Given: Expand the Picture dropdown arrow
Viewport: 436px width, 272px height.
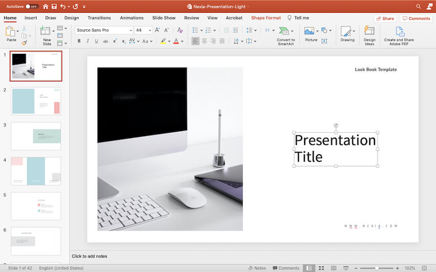Looking at the screenshot, I should pos(319,31).
